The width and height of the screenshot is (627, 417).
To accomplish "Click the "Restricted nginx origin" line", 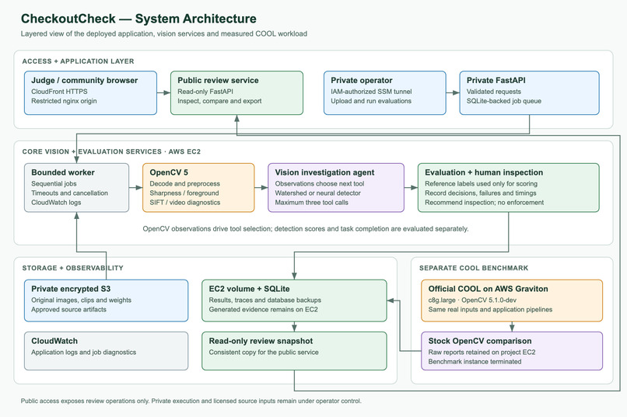I will coord(64,102).
